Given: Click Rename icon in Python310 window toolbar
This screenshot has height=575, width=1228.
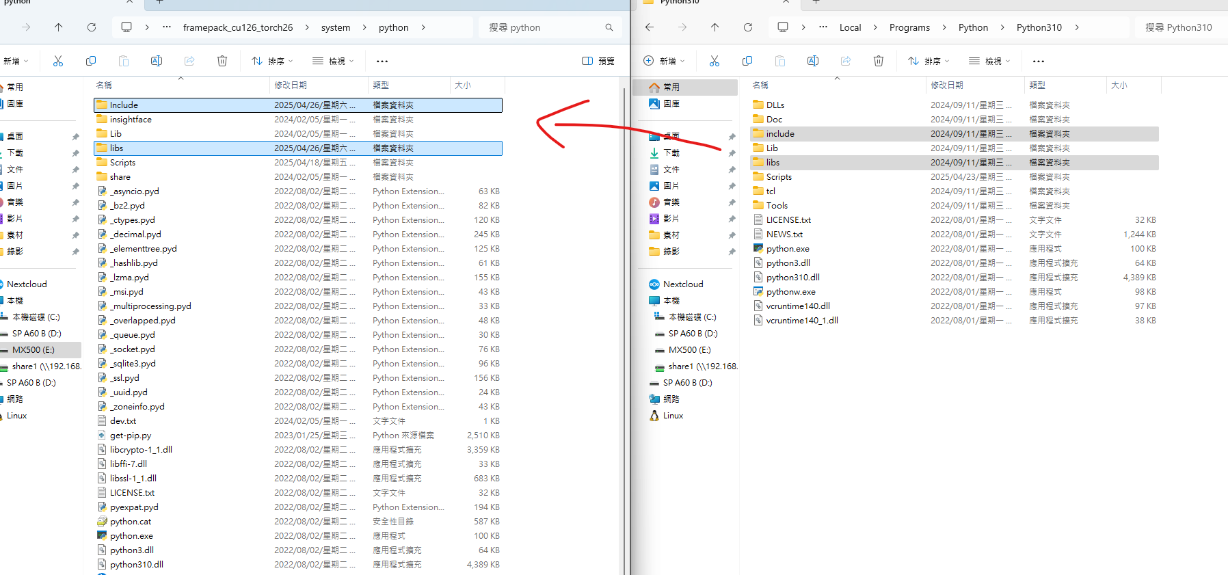Looking at the screenshot, I should point(813,61).
